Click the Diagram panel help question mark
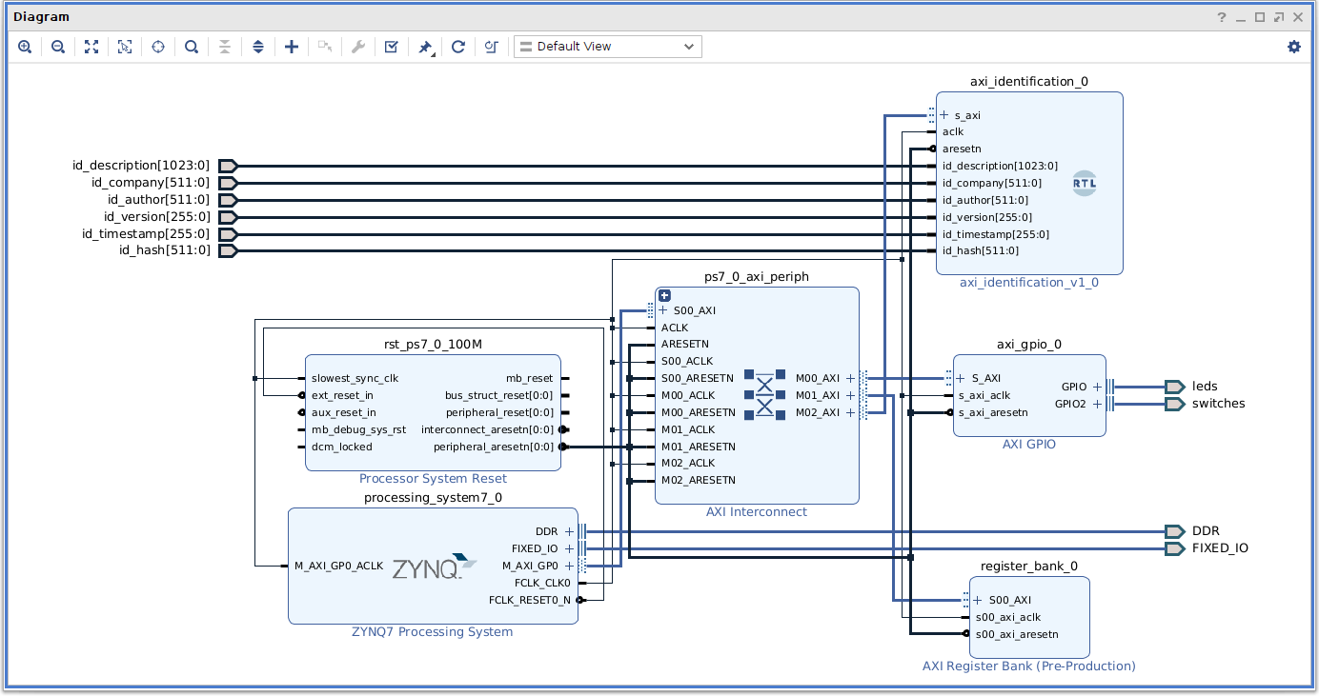This screenshot has width=1319, height=696. 1222,17
